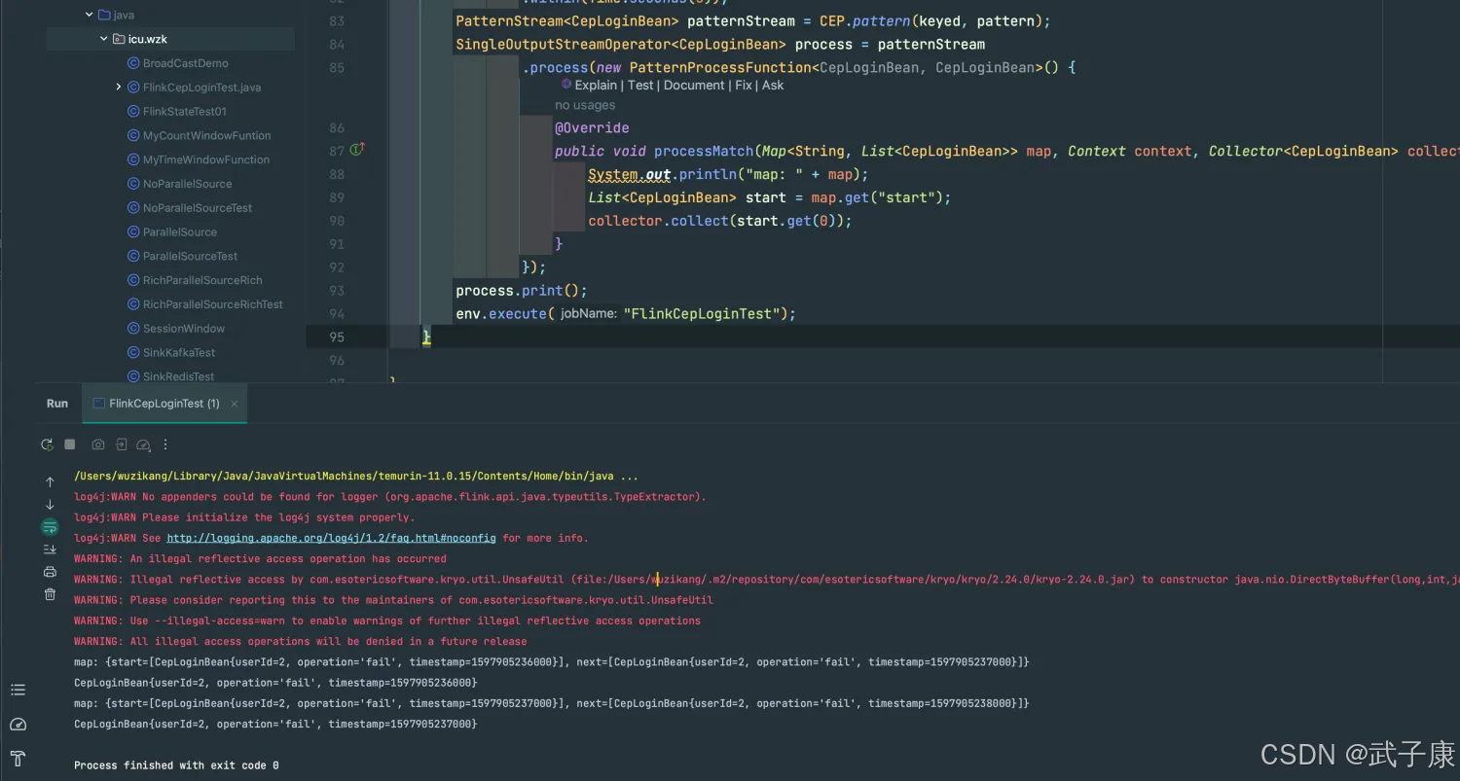
Task: Click the printer icon in Run console
Action: tap(50, 572)
